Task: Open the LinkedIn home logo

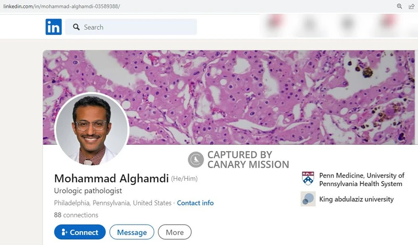Action: (x=54, y=27)
